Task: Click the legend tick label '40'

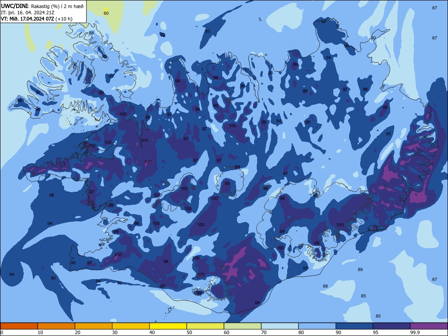Action: (152, 332)
